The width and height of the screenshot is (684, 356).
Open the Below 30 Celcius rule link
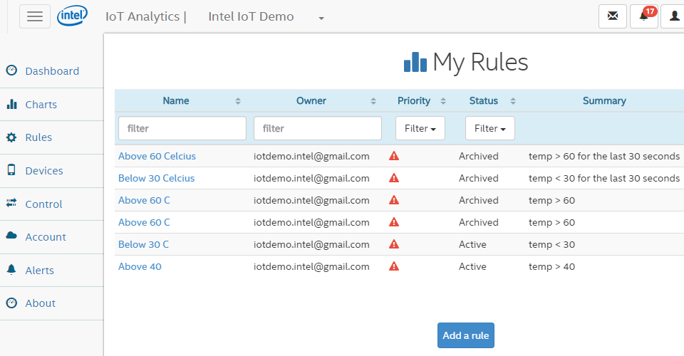pos(156,178)
